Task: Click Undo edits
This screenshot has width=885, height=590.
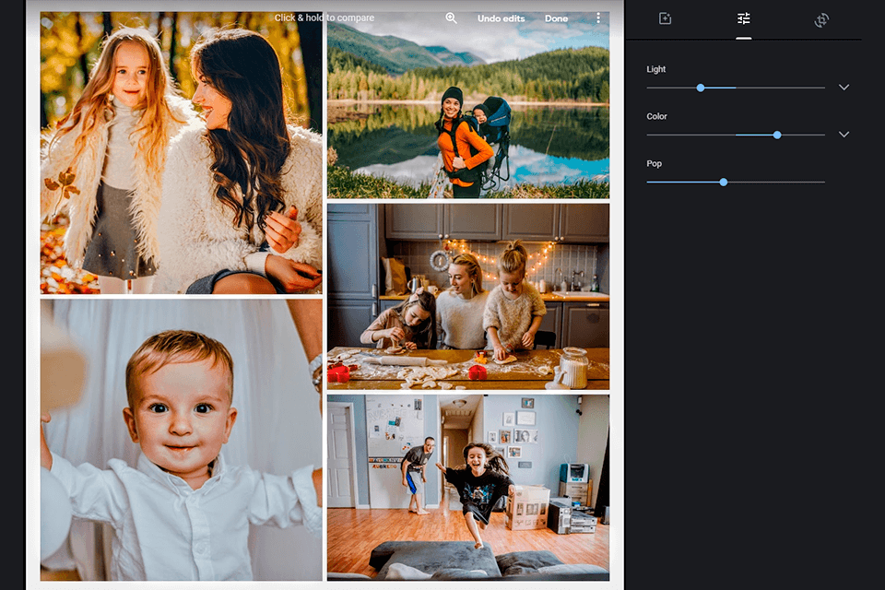Action: click(501, 18)
